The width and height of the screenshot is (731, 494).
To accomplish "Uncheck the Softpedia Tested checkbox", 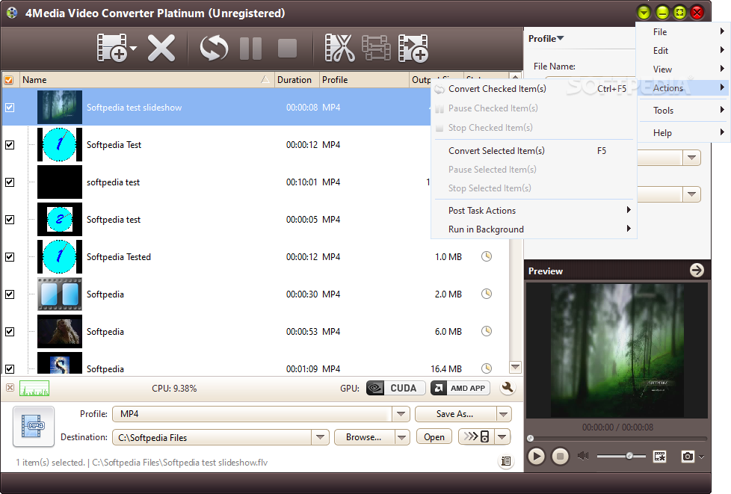I will (x=10, y=257).
